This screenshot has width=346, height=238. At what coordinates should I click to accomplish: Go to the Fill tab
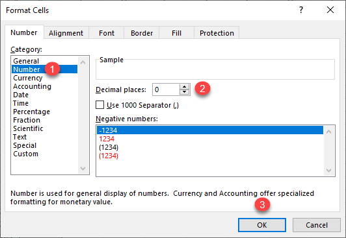coord(176,33)
